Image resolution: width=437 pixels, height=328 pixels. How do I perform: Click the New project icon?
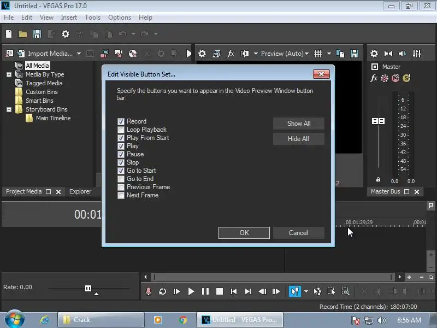(x=9, y=34)
